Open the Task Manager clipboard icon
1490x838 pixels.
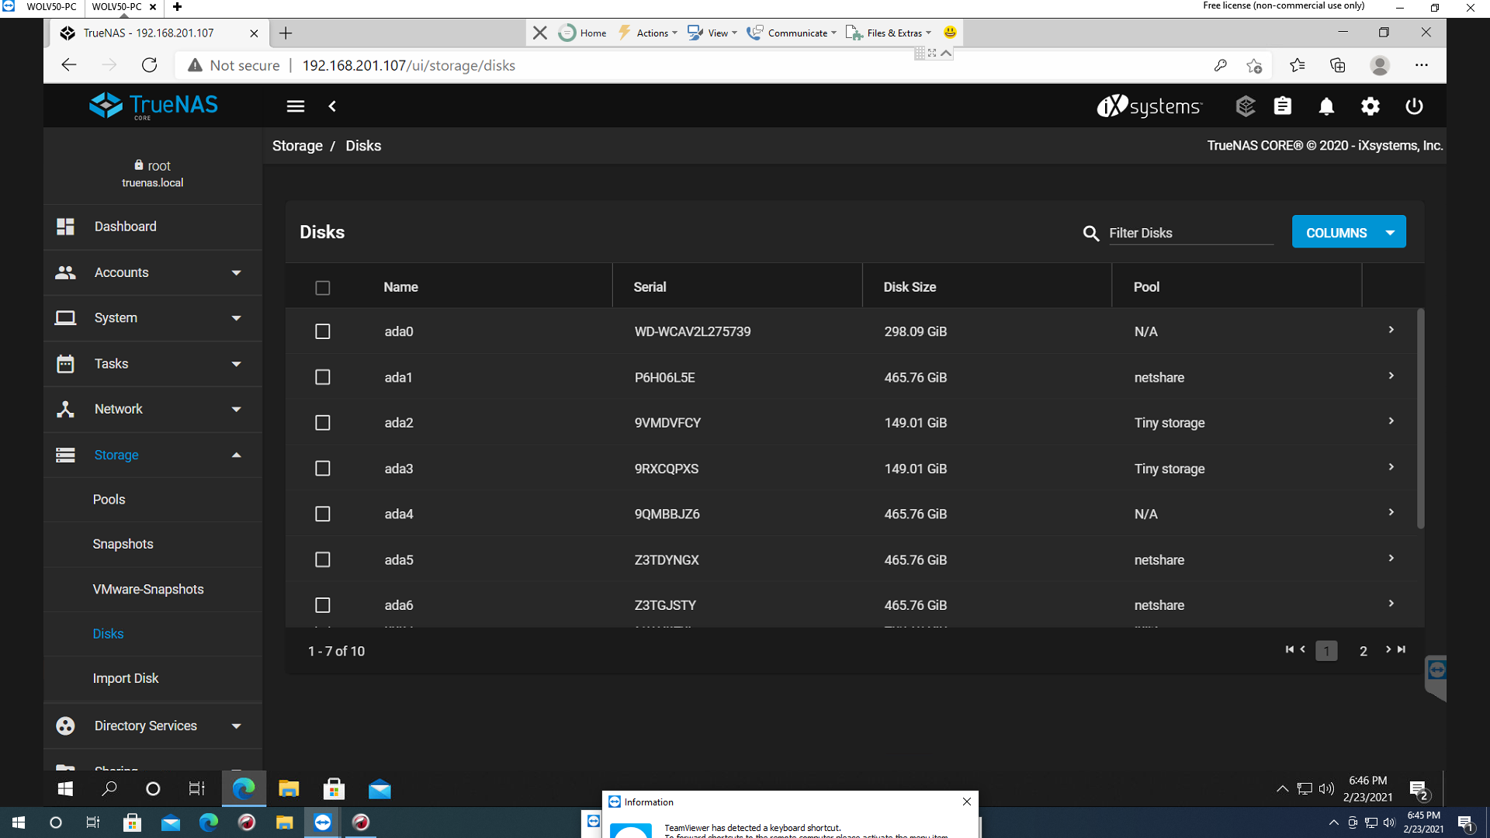(1283, 106)
